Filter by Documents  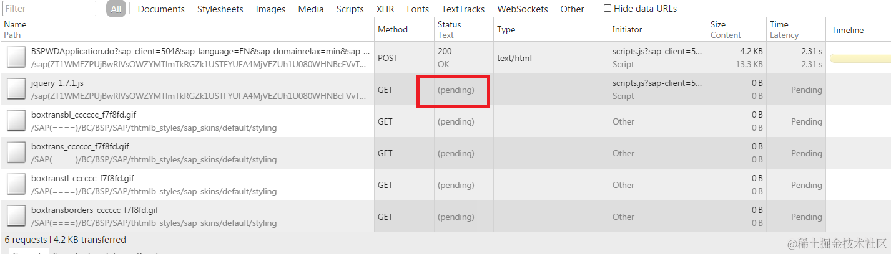[161, 9]
